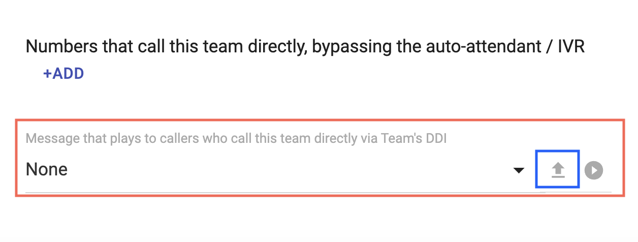Choose a DDI greeting from the dropdown
638x242 pixels.
[275, 170]
